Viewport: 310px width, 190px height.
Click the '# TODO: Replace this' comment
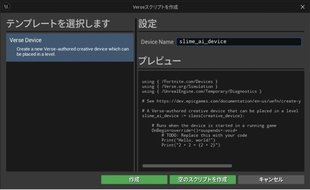204,136
